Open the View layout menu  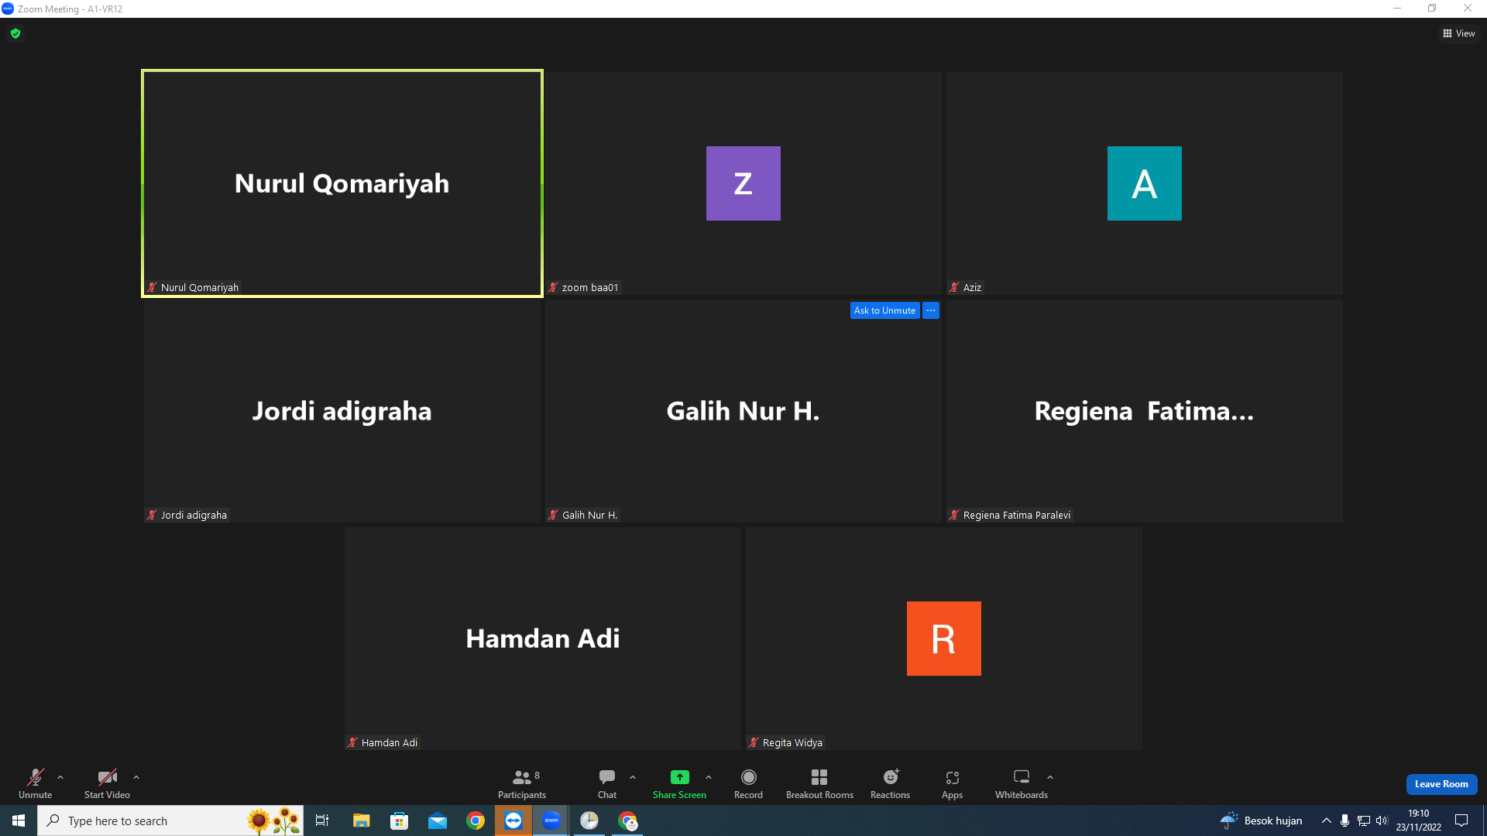click(1459, 33)
